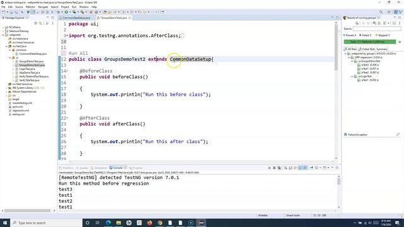The height and width of the screenshot is (227, 404).
Task: Collapse the common package node
Action: (x=10, y=50)
